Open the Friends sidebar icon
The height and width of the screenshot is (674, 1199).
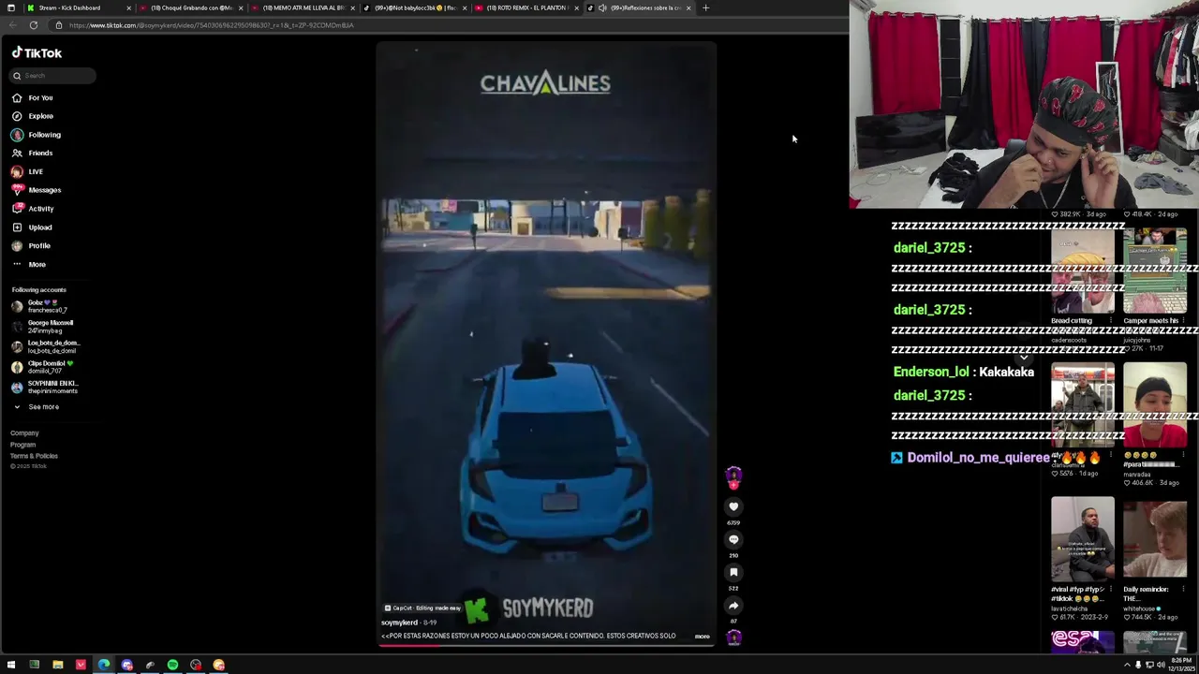coord(17,153)
